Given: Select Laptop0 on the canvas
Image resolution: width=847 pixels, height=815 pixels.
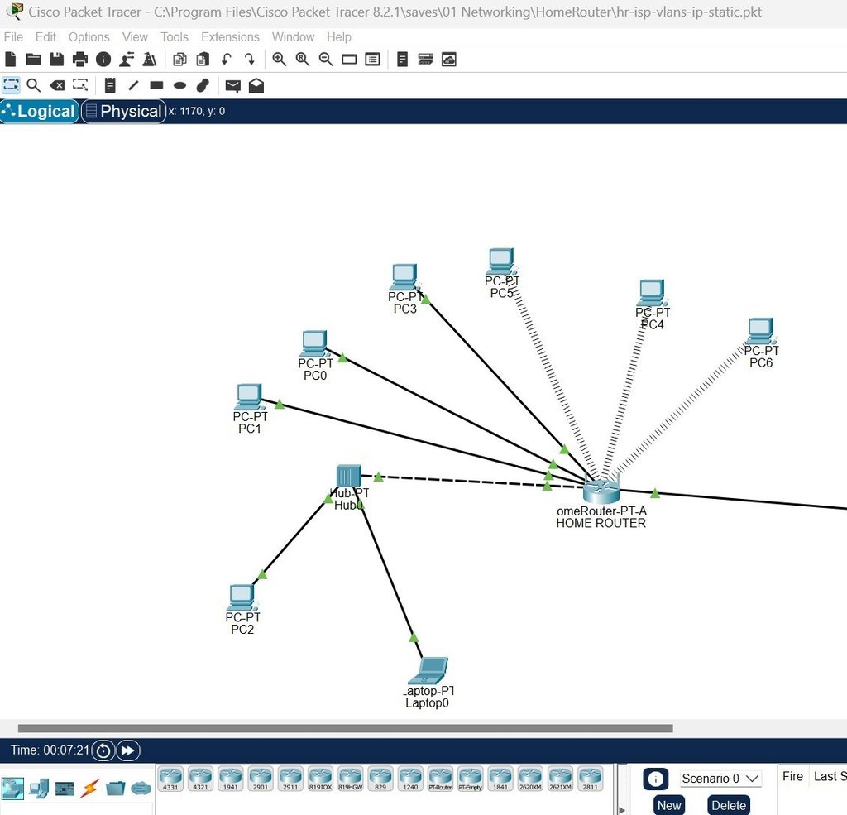Looking at the screenshot, I should pyautogui.click(x=428, y=670).
